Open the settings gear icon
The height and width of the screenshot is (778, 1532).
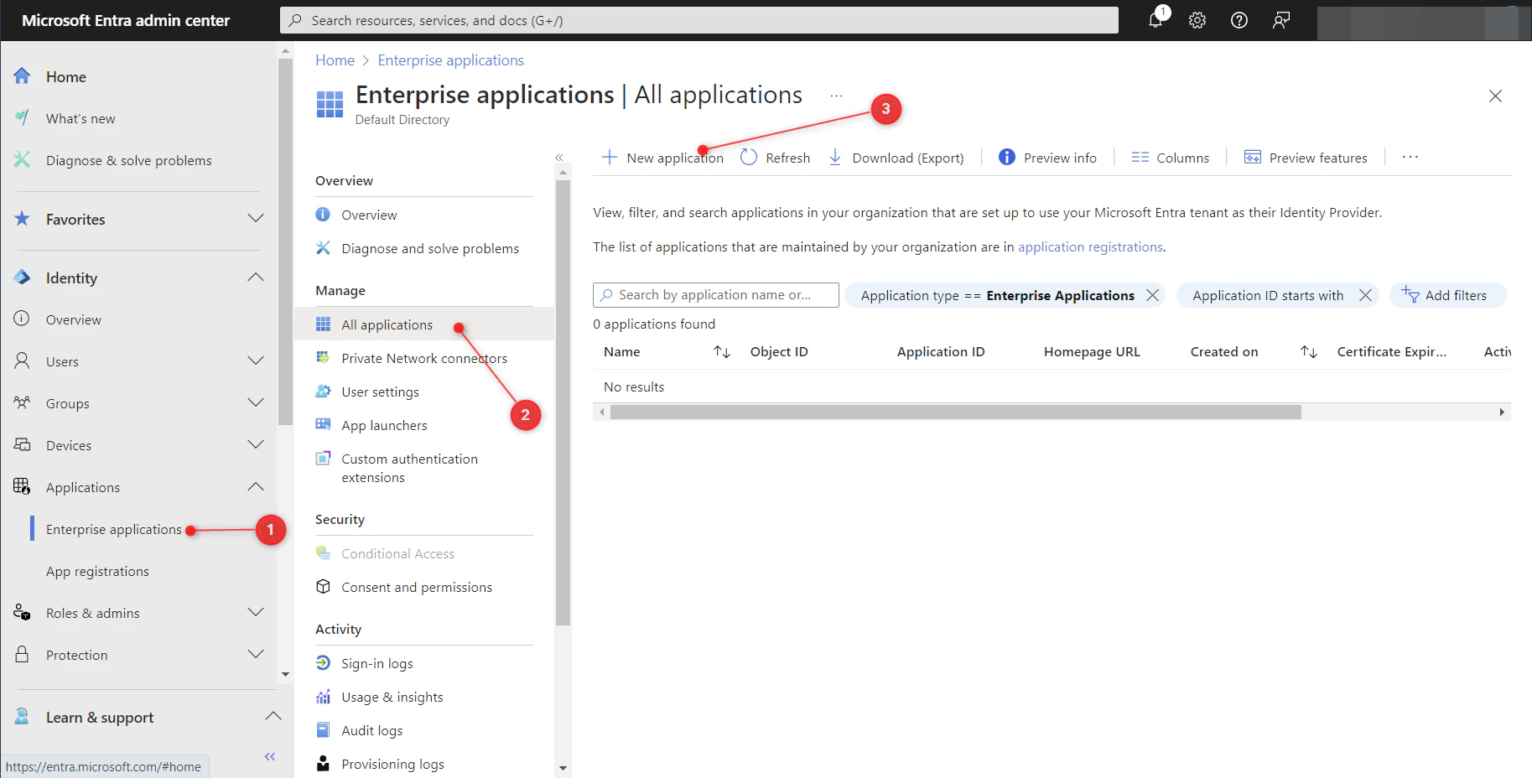1197,20
